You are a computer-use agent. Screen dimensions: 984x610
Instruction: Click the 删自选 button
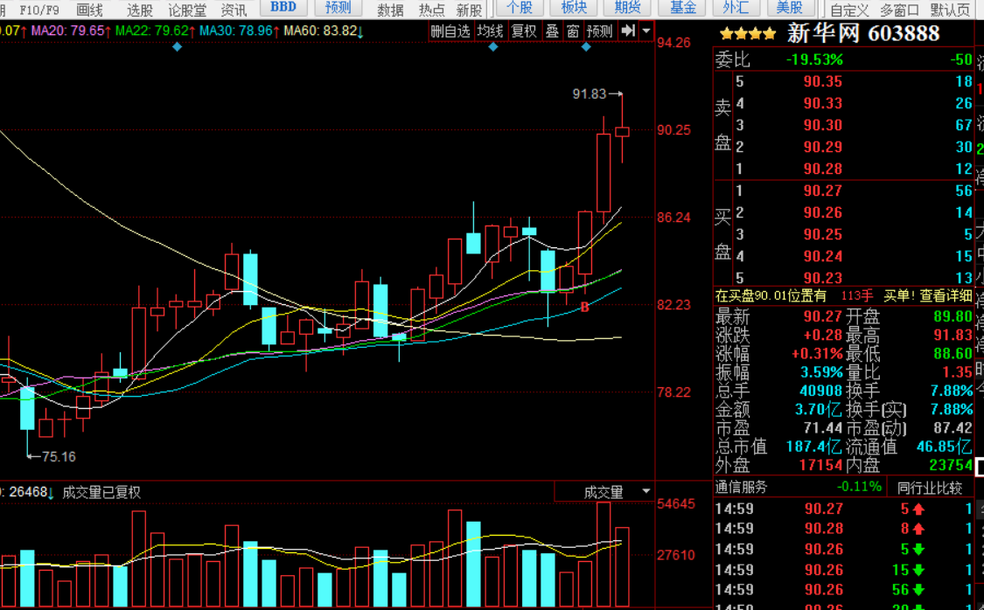click(x=450, y=31)
